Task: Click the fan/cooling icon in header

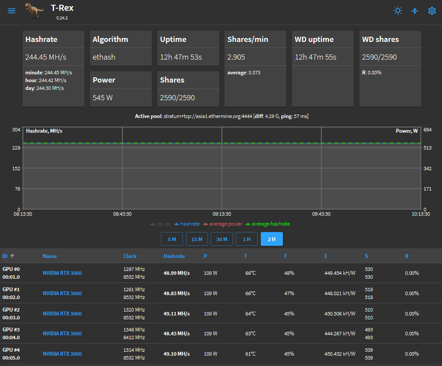Action: tap(415, 11)
